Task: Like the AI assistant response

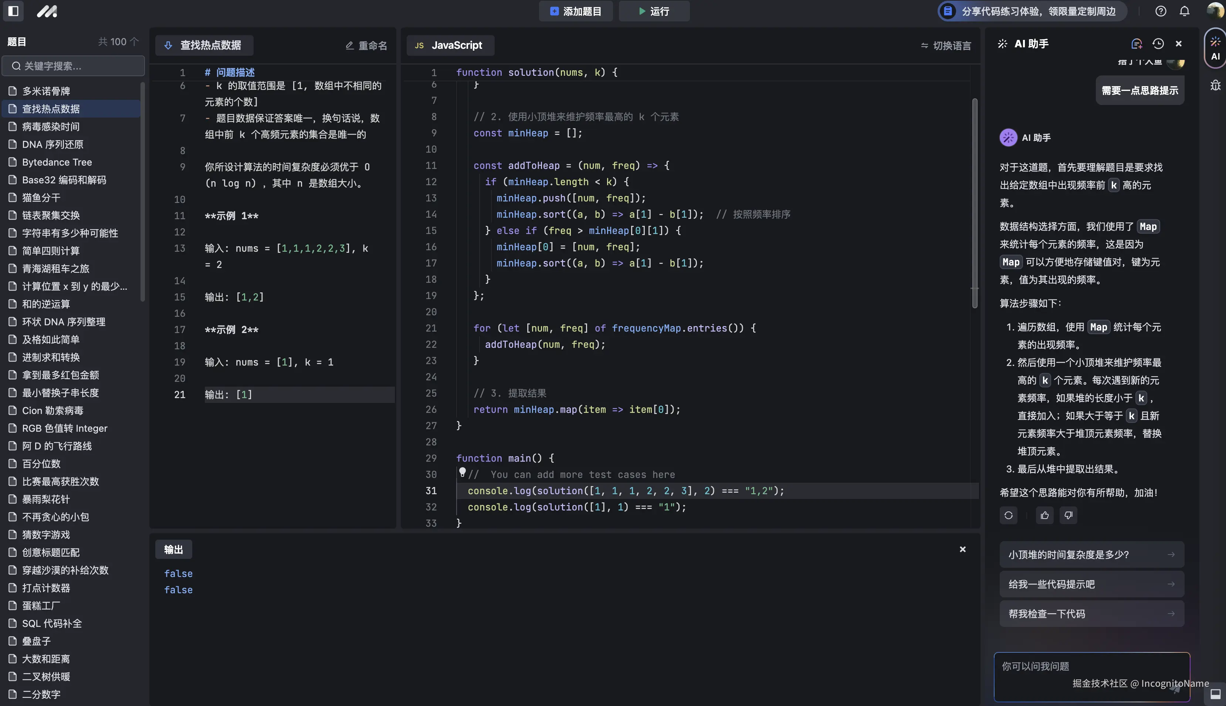Action: click(x=1044, y=515)
